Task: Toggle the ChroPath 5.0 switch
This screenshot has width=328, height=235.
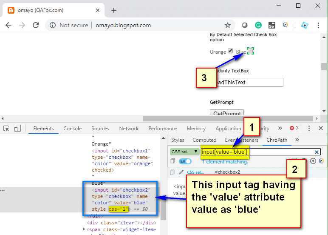Action: (x=185, y=161)
